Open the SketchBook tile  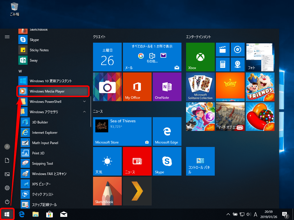[x=107, y=191]
